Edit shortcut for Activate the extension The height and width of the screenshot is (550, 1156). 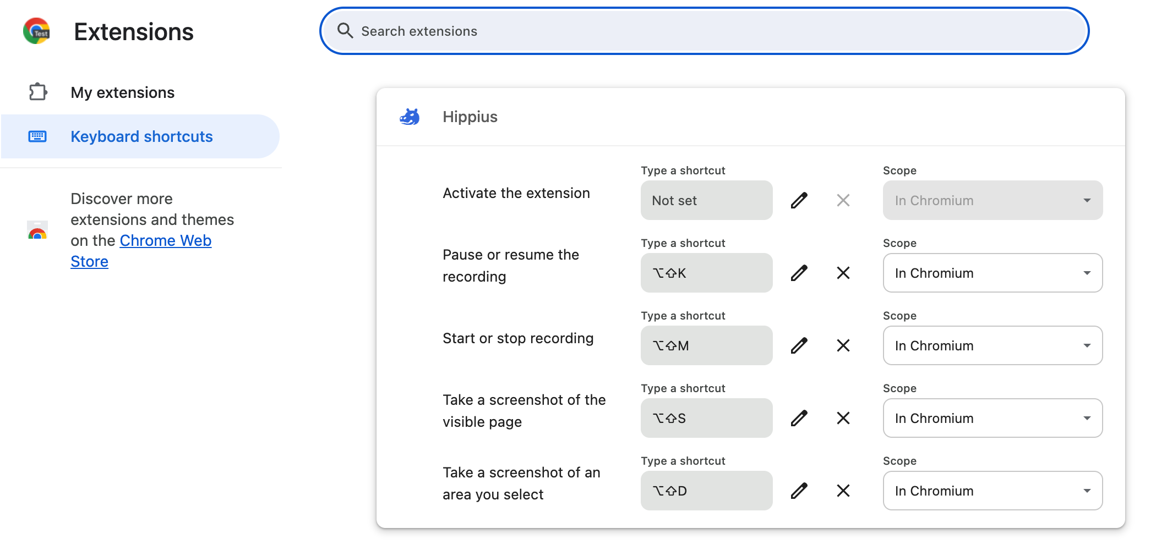(x=799, y=200)
